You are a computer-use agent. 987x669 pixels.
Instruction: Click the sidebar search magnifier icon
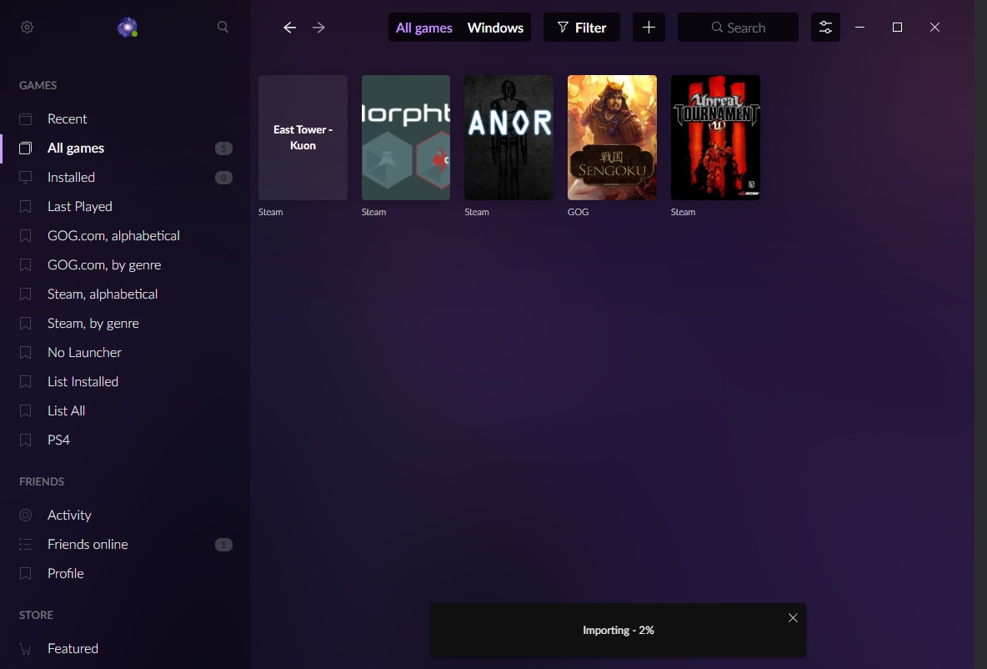click(223, 27)
